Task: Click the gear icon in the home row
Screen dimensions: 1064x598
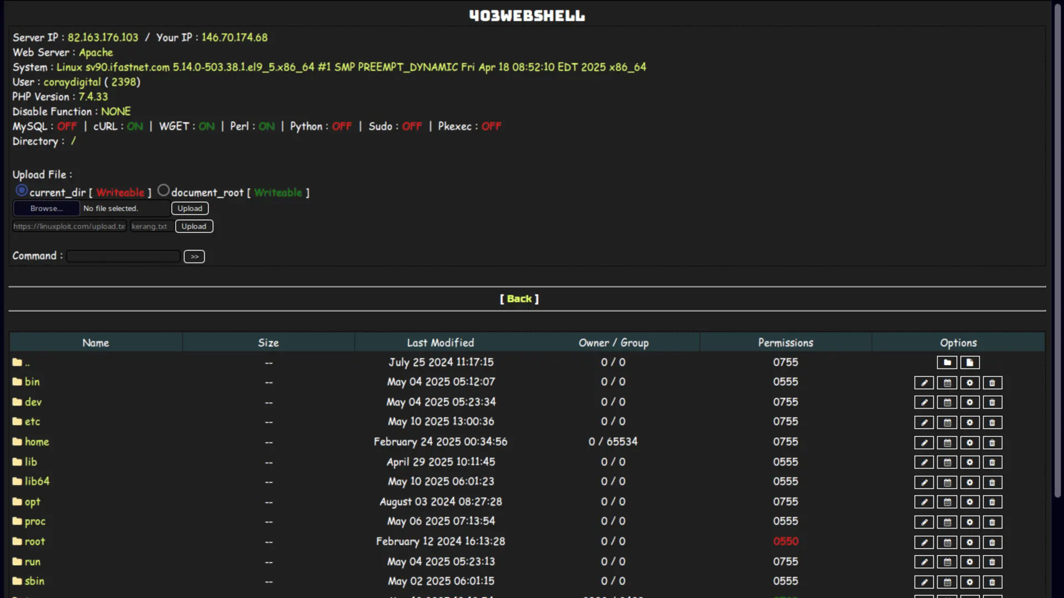Action: pyautogui.click(x=970, y=442)
